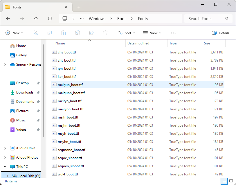236x185 pixels.
Task: Open the New dropdown menu
Action: tap(14, 33)
